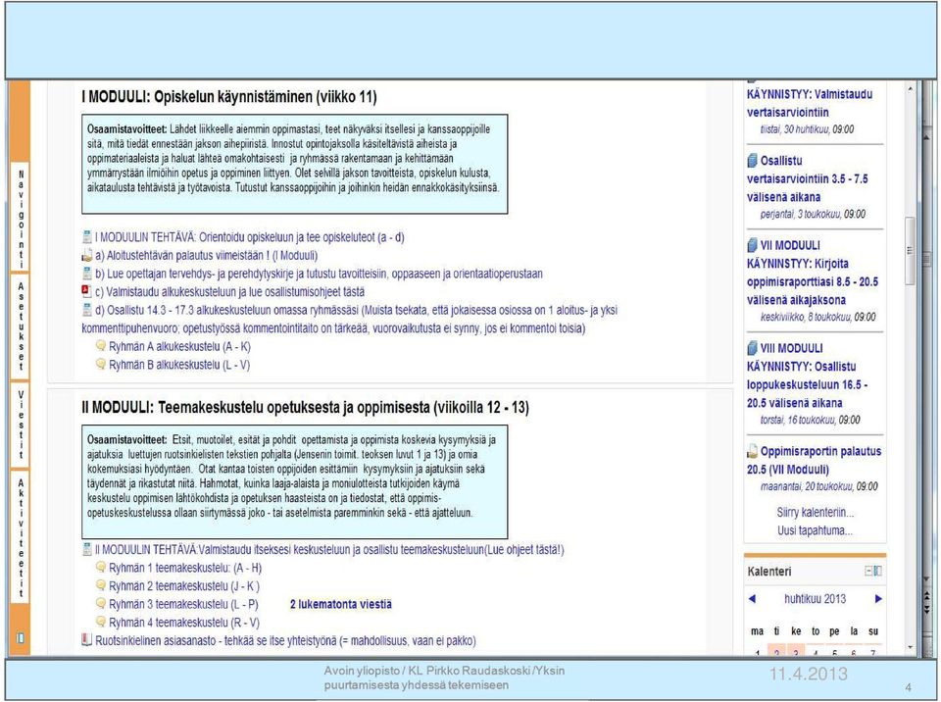Click the event icon beside VII MODUULI KÄYNNISTYY
Image resolution: width=941 pixels, height=702 pixels.
[x=753, y=245]
